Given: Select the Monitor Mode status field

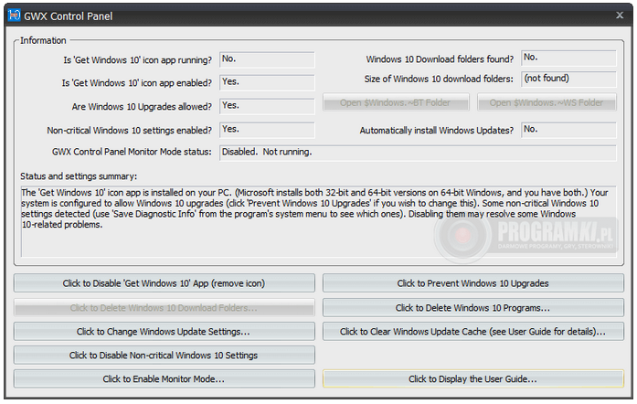Looking at the screenshot, I should point(418,153).
